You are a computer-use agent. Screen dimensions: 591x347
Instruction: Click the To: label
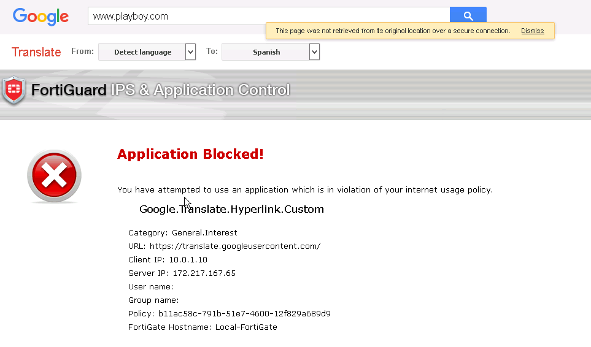click(x=212, y=51)
